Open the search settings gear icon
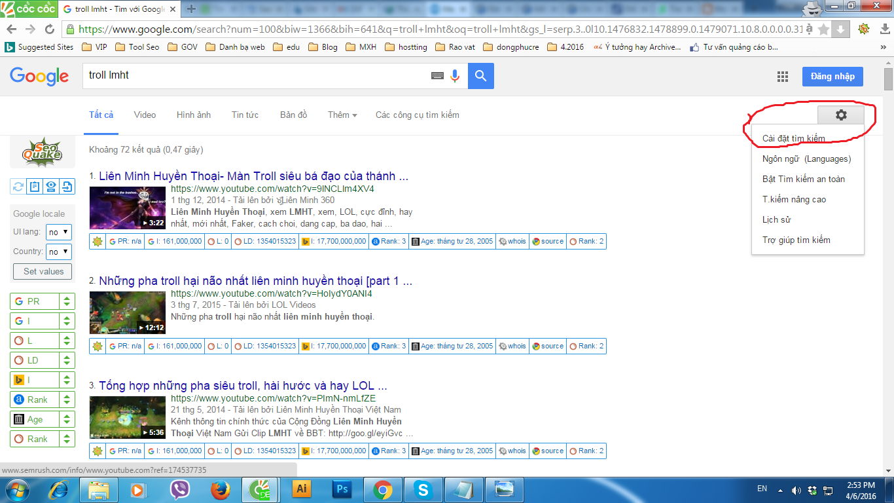 (841, 115)
